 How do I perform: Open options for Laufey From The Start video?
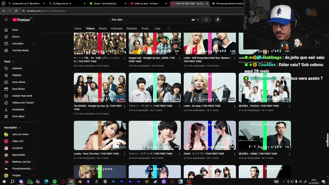pyautogui.click(x=124, y=154)
